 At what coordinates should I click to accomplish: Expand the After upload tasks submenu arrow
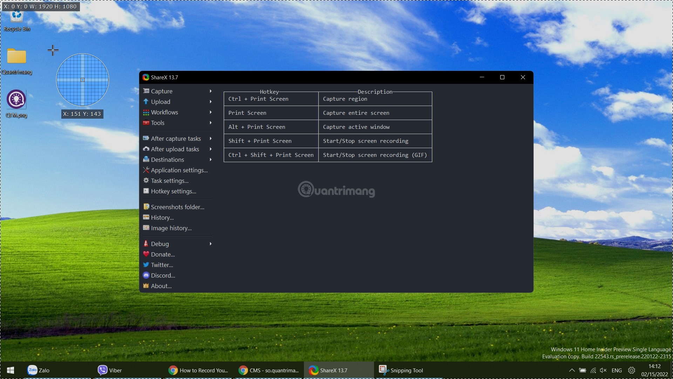pos(210,149)
